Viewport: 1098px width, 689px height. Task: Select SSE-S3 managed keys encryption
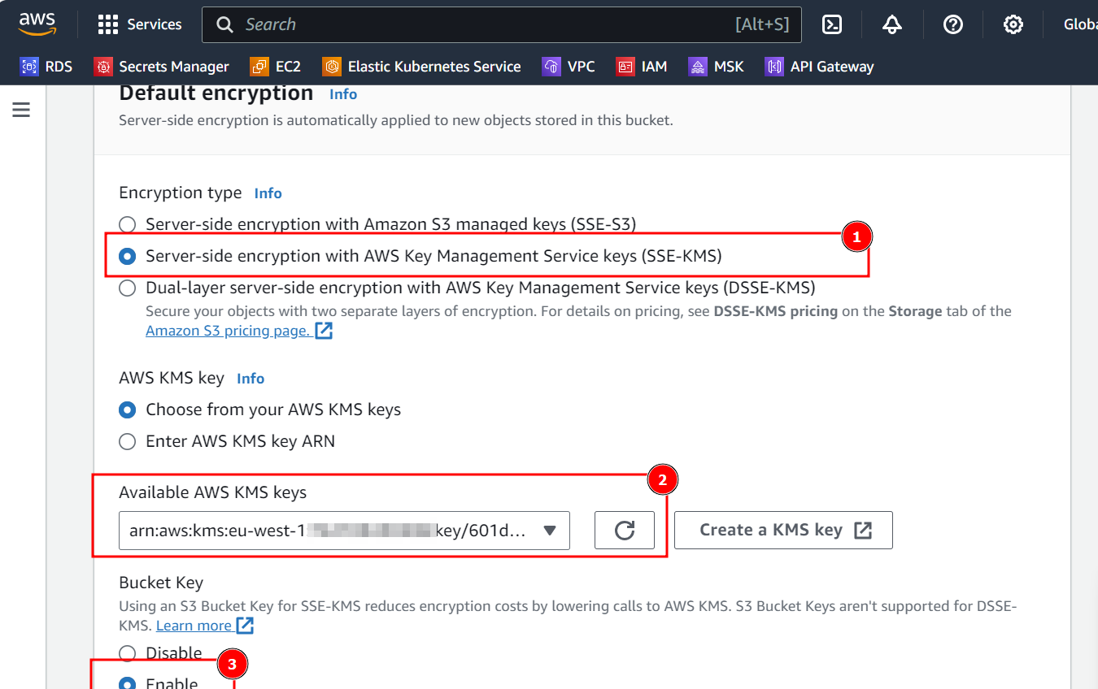coord(128,224)
